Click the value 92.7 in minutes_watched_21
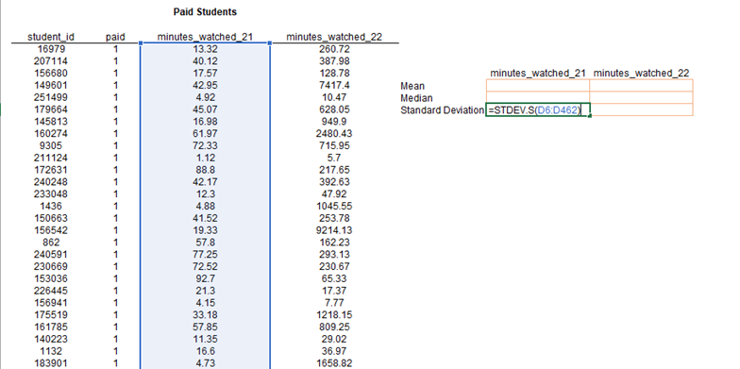Viewport: 740px width, 369px height. [x=205, y=278]
